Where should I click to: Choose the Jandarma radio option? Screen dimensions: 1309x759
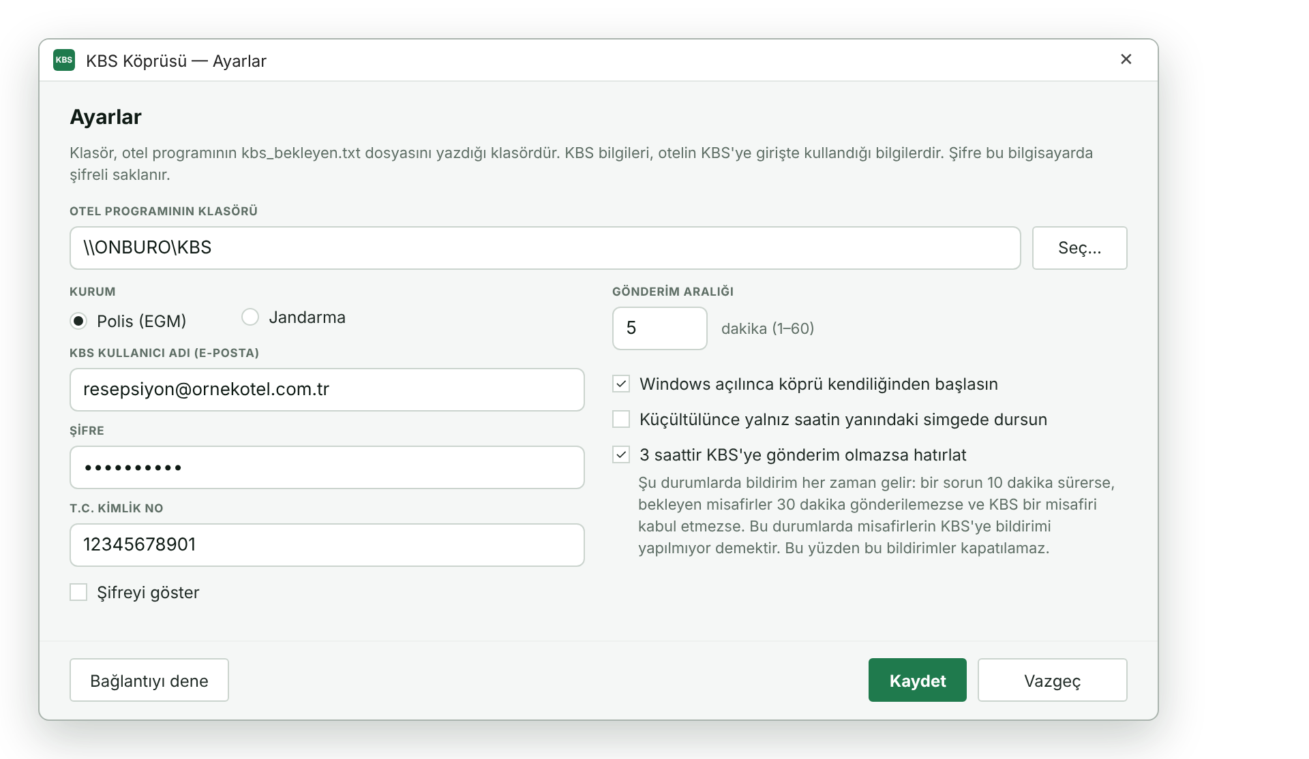(x=250, y=317)
